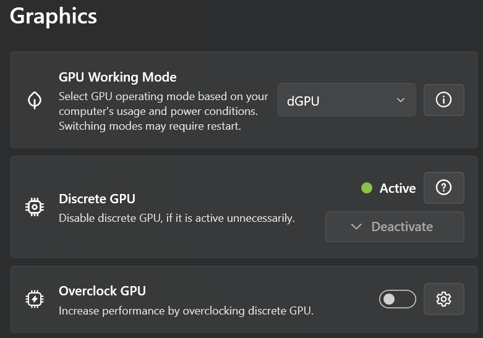
Task: Click the leaf icon beside GPU Working Mode
Action: (x=35, y=101)
